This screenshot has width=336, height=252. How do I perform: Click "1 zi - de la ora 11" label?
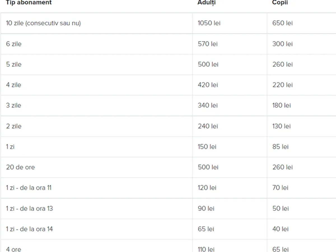[29, 188]
